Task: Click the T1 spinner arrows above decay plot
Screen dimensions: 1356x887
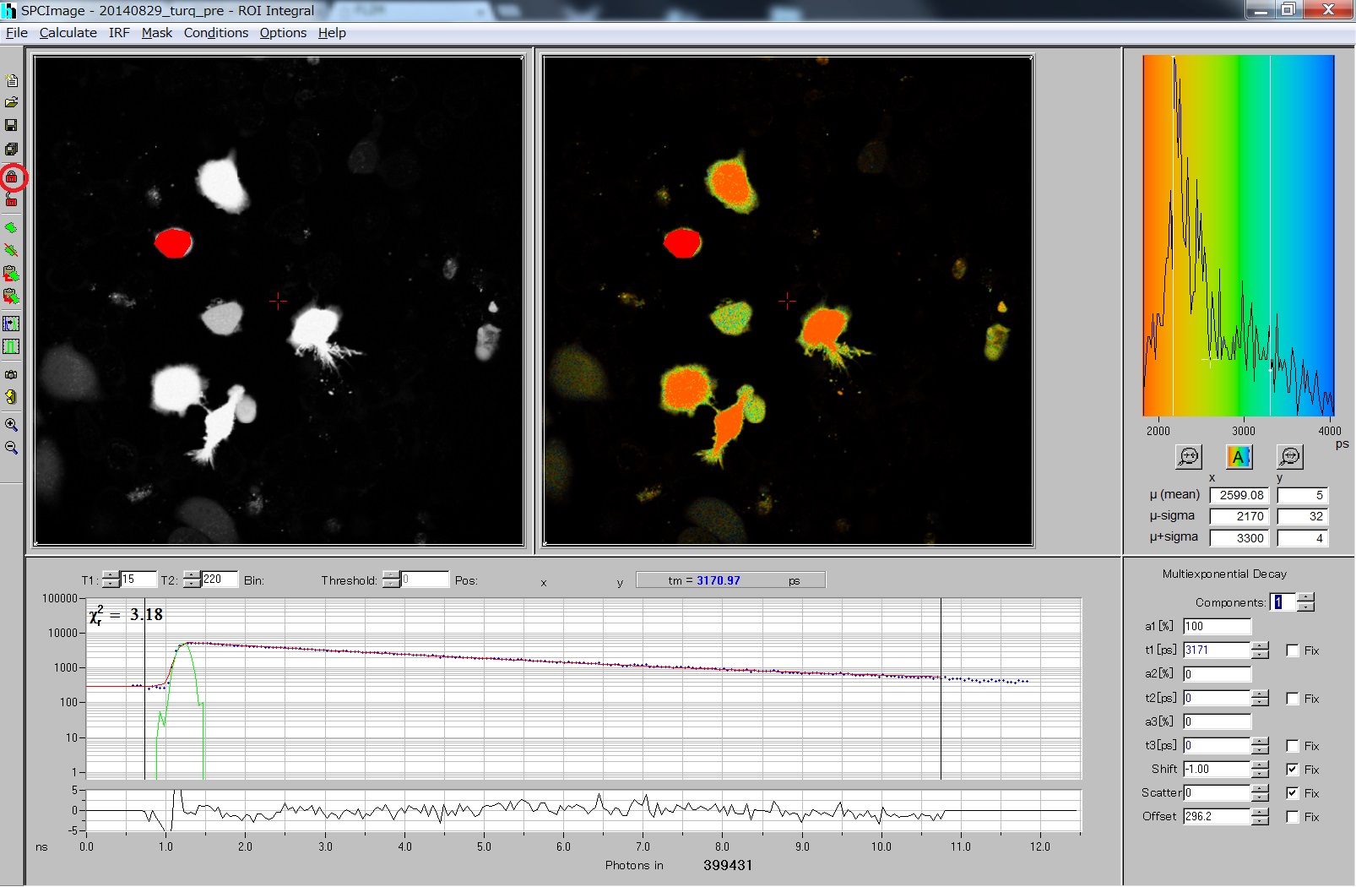Action: click(x=111, y=580)
